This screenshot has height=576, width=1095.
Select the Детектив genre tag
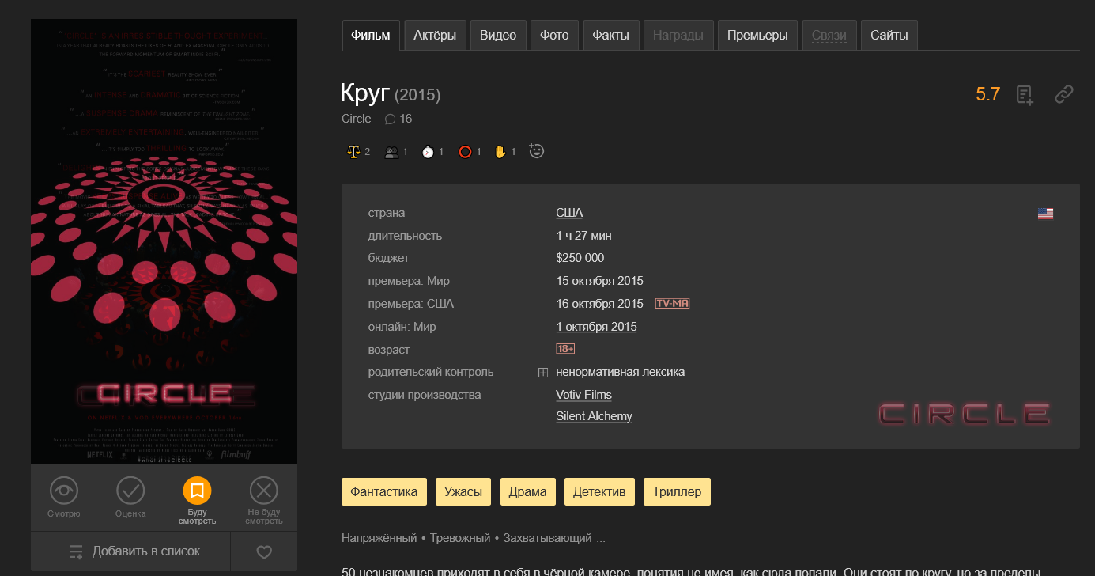pyautogui.click(x=600, y=491)
